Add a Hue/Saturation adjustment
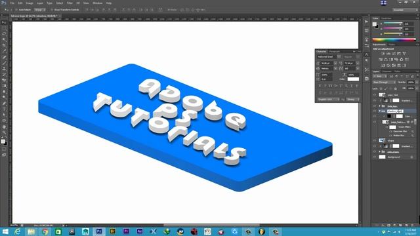This screenshot has height=236, width=420. pos(381,59)
